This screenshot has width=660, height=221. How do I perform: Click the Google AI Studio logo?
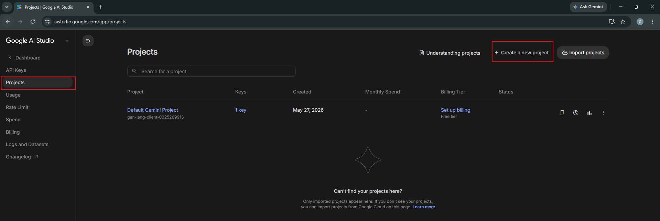pos(30,41)
